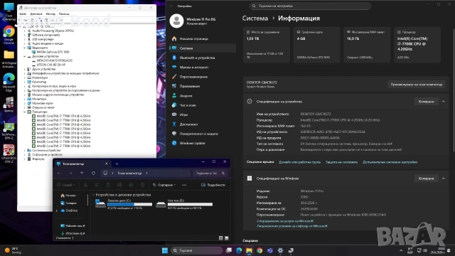The image size is (455, 256).
Task: Toggle Подробности pane in File Explorer
Action: point(213,185)
